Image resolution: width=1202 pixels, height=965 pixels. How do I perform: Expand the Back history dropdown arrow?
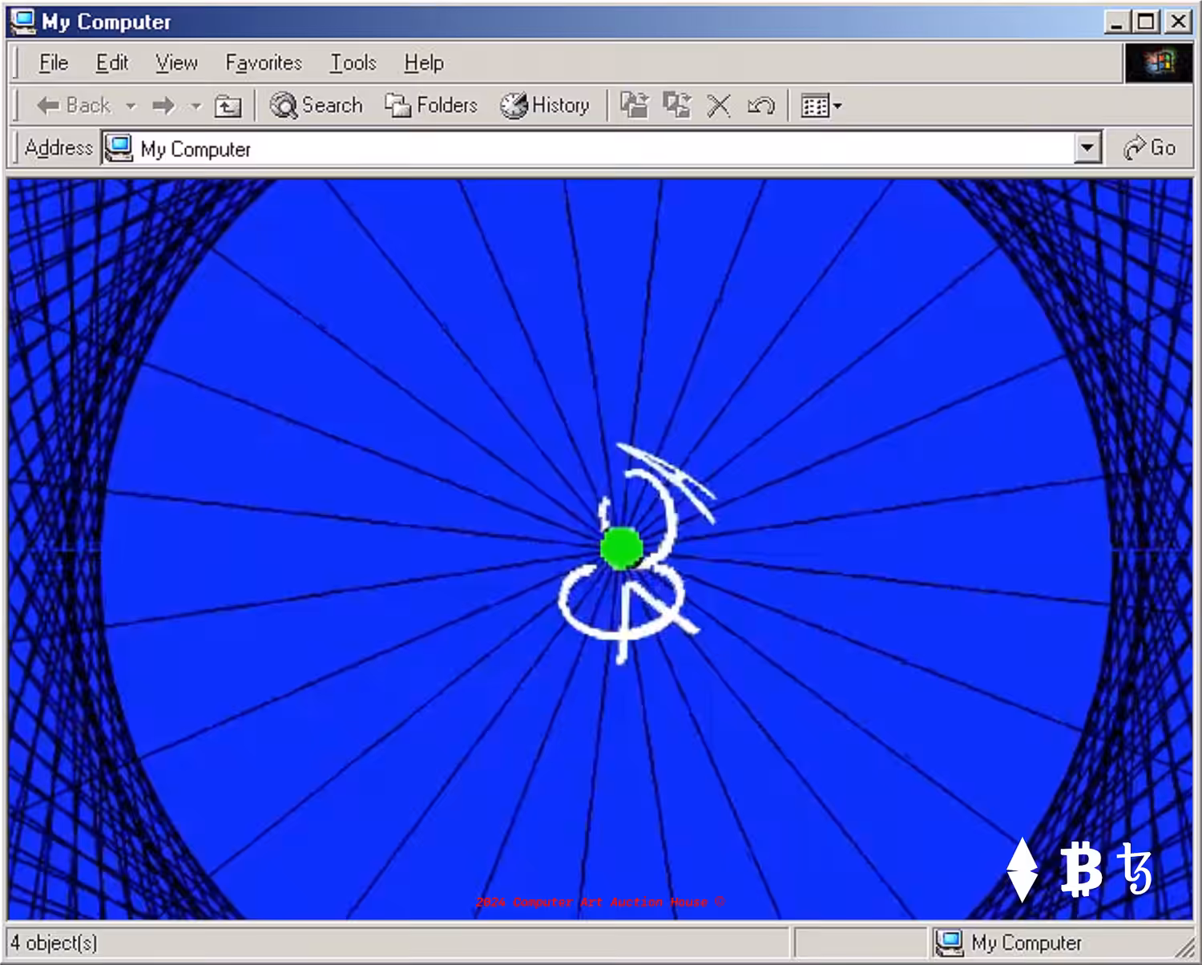point(131,106)
